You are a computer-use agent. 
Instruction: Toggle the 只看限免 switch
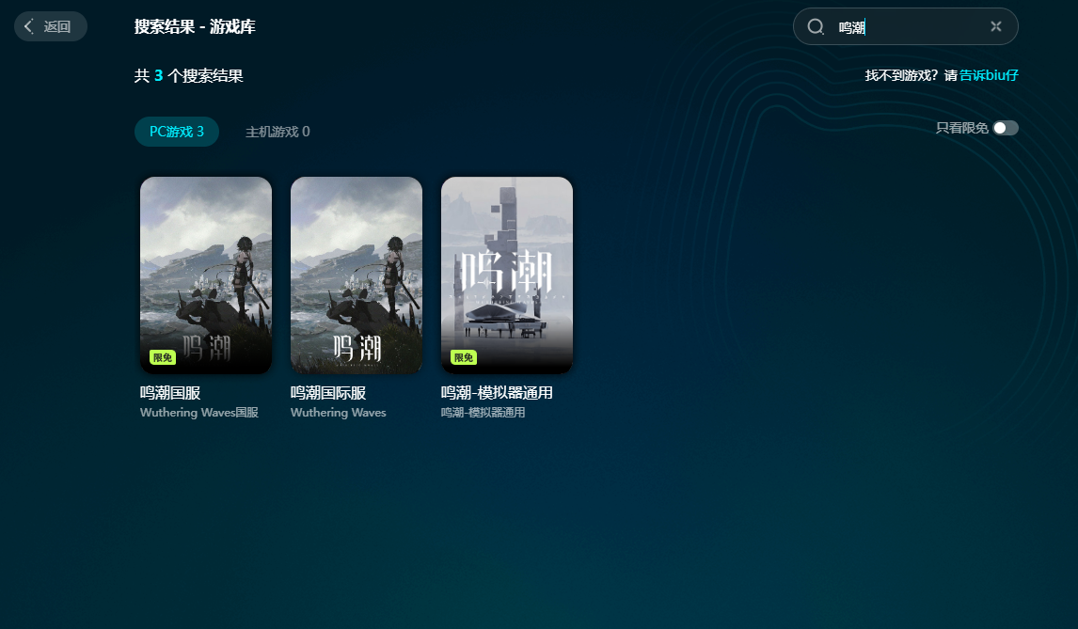coord(1006,128)
